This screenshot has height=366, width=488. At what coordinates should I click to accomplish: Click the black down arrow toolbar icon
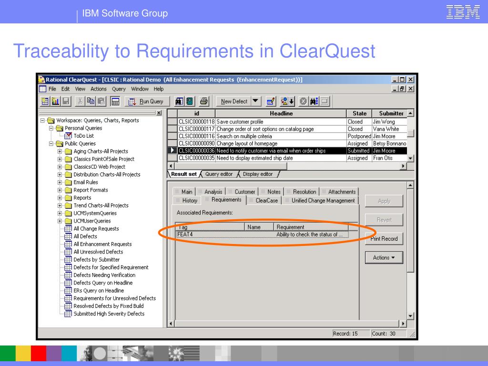[x=292, y=102]
